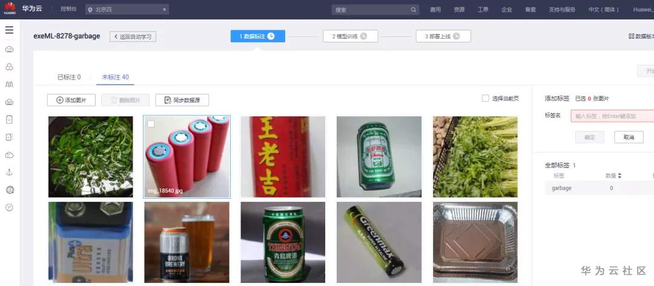Check the 选择当前页 checkbox

pyautogui.click(x=485, y=98)
